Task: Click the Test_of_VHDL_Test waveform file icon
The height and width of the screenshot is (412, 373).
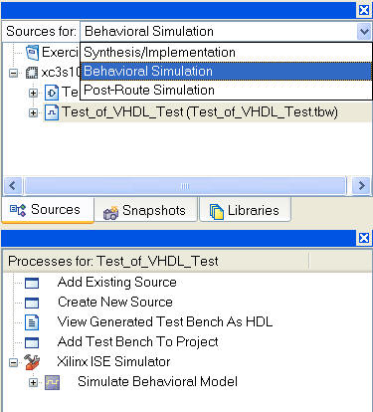Action: point(52,112)
